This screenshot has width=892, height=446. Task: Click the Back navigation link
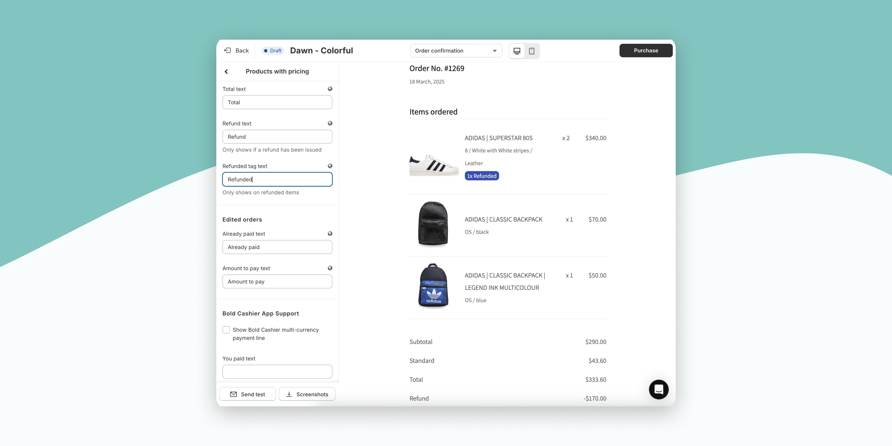[x=236, y=50]
